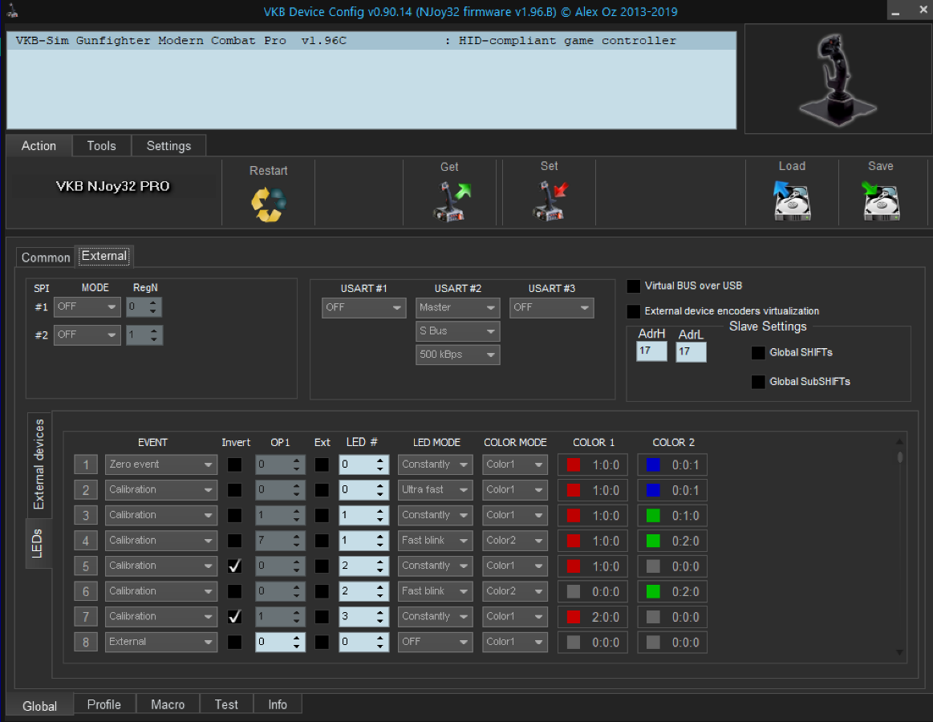This screenshot has height=722, width=933.
Task: Click the Set joystick icon
Action: pyautogui.click(x=550, y=201)
